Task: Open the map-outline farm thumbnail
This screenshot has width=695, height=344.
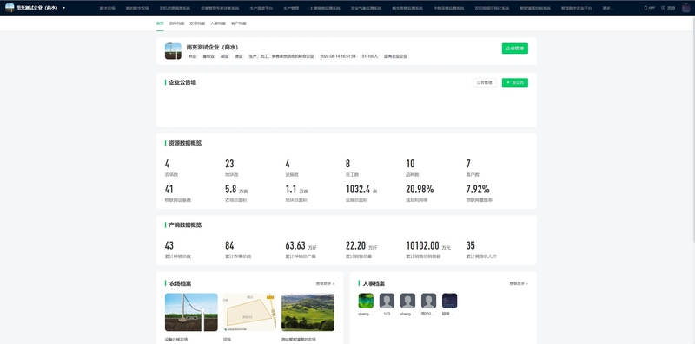Action: point(249,312)
